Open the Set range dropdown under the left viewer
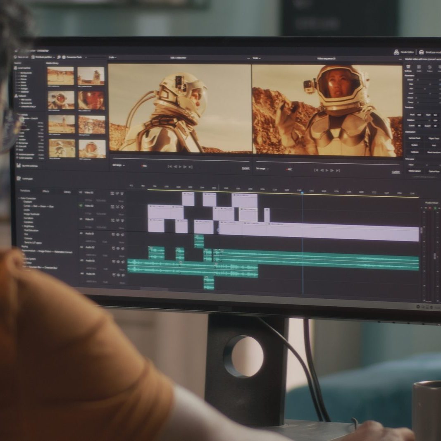This screenshot has height=441, width=441. [118, 165]
